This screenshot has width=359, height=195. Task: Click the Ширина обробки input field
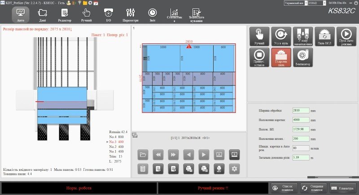[301, 110]
